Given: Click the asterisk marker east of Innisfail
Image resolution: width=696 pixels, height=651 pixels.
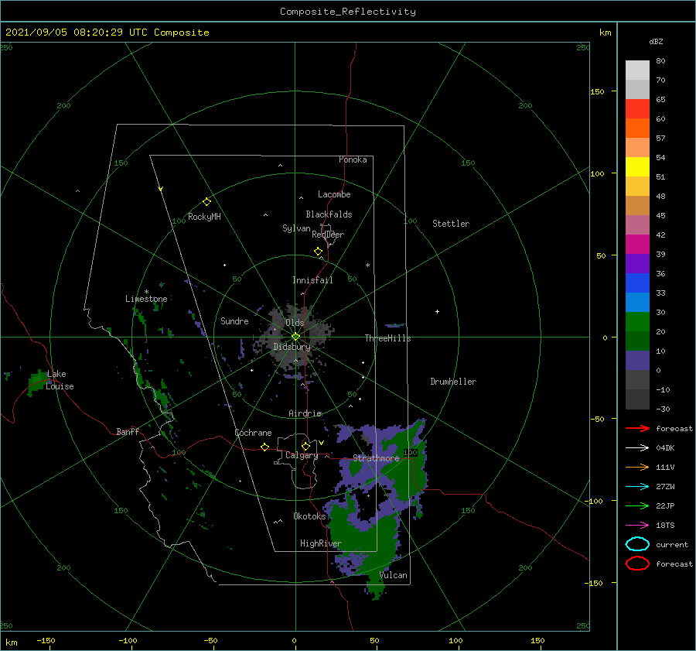Looking at the screenshot, I should [x=367, y=266].
